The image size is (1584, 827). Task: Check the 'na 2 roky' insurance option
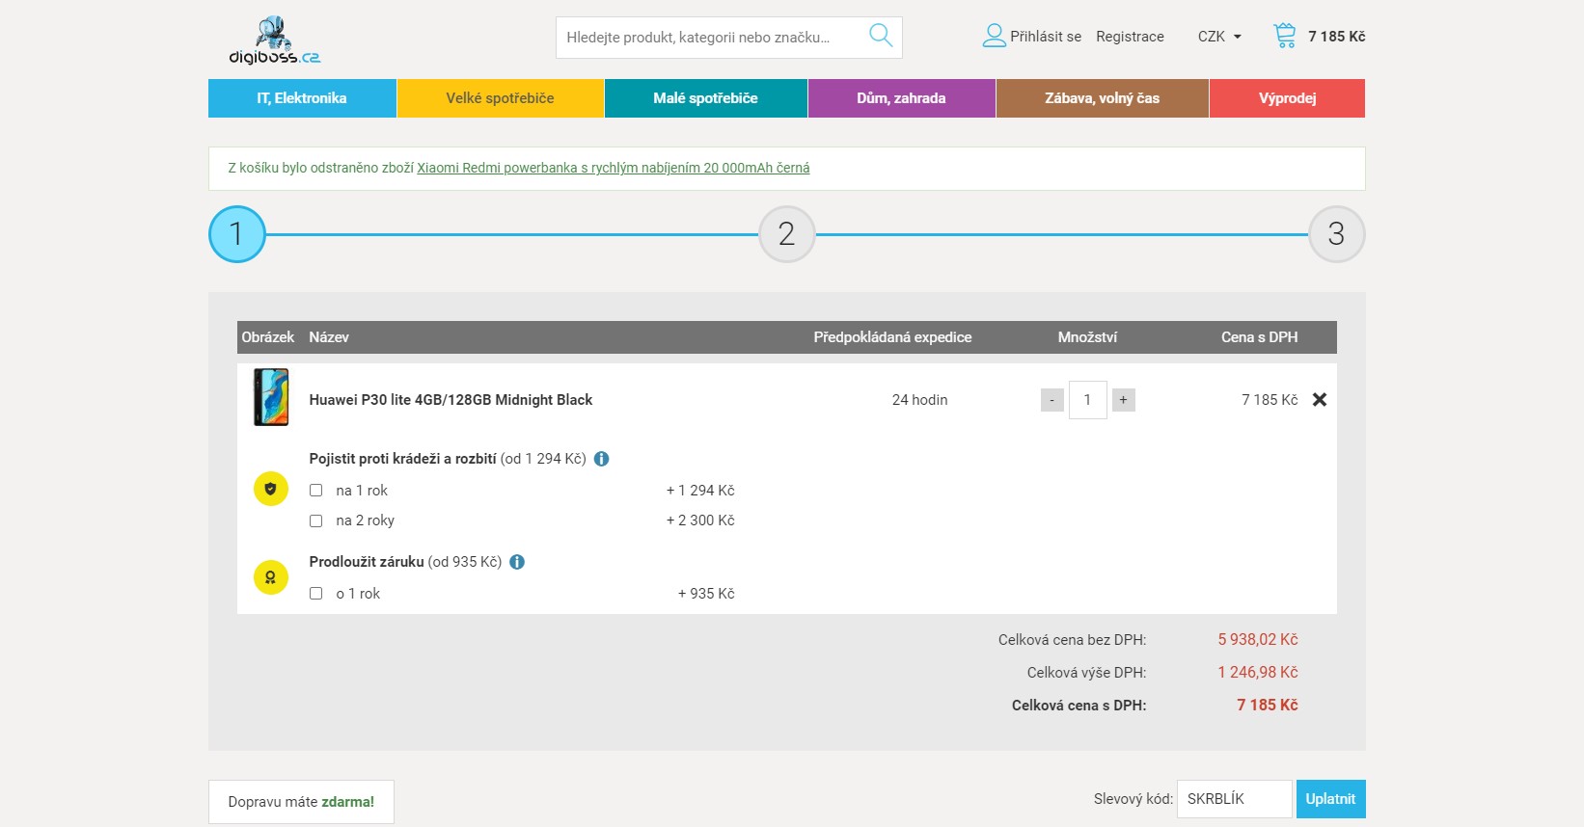[315, 520]
